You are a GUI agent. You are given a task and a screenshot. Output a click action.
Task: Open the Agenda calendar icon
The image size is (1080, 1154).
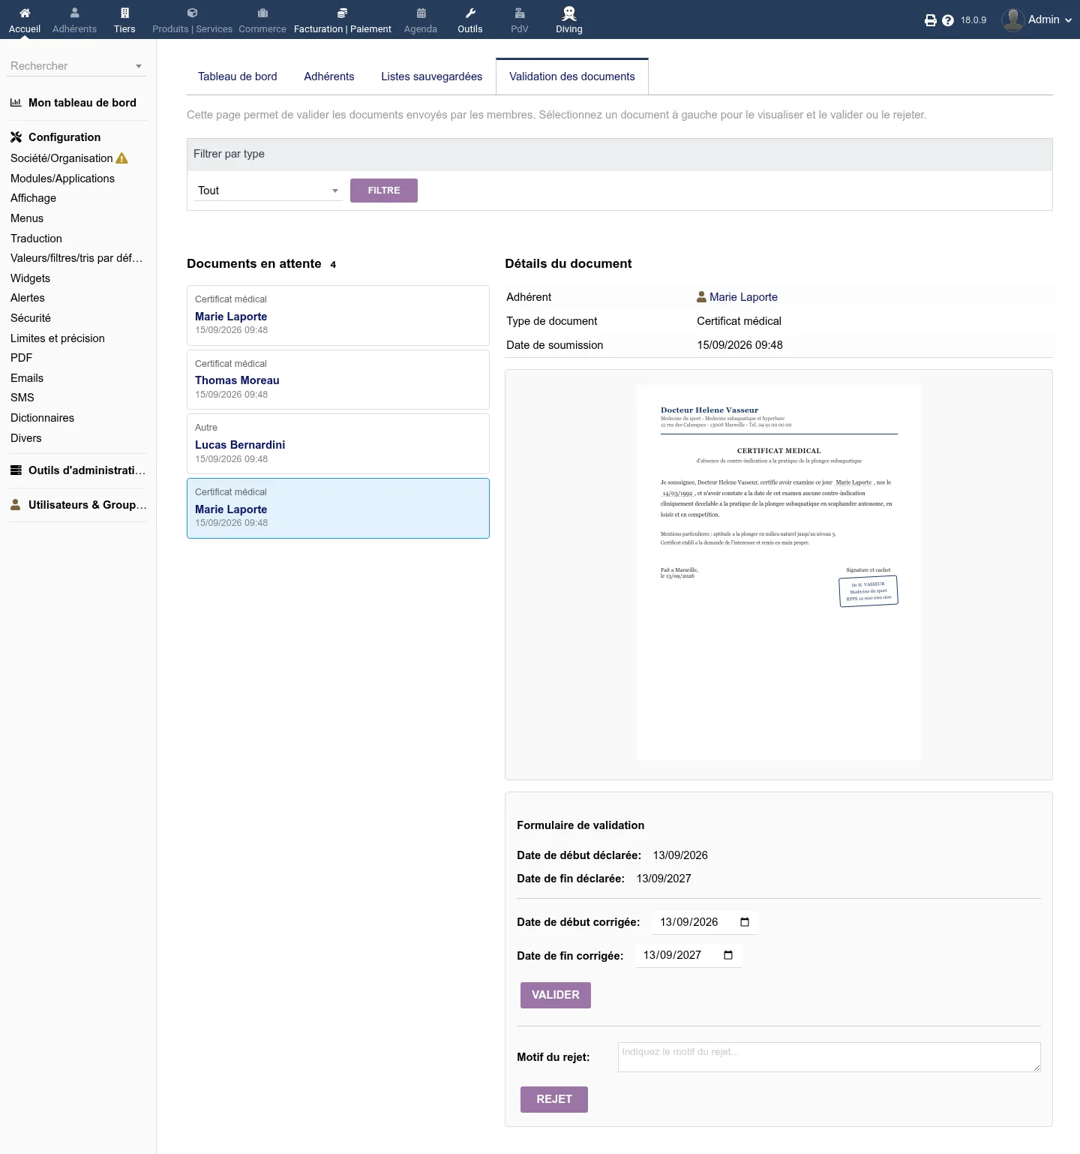pos(421,13)
